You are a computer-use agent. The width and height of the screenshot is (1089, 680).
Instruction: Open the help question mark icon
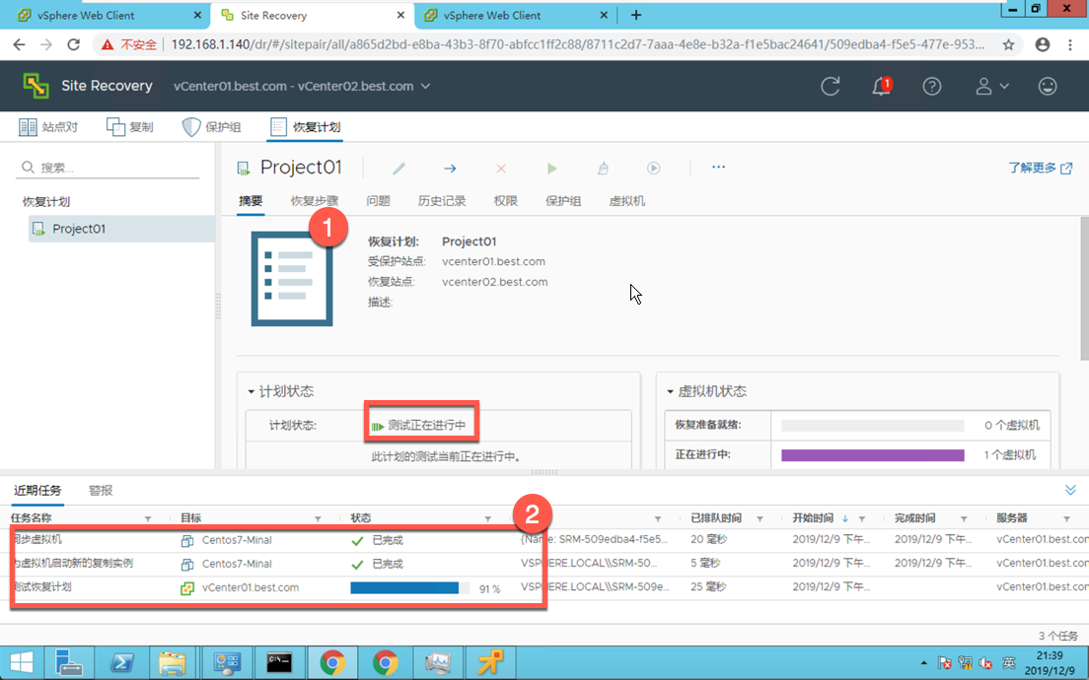point(932,86)
